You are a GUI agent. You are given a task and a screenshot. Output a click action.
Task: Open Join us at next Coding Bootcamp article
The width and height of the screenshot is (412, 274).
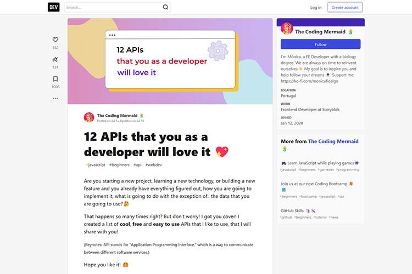click(x=316, y=184)
